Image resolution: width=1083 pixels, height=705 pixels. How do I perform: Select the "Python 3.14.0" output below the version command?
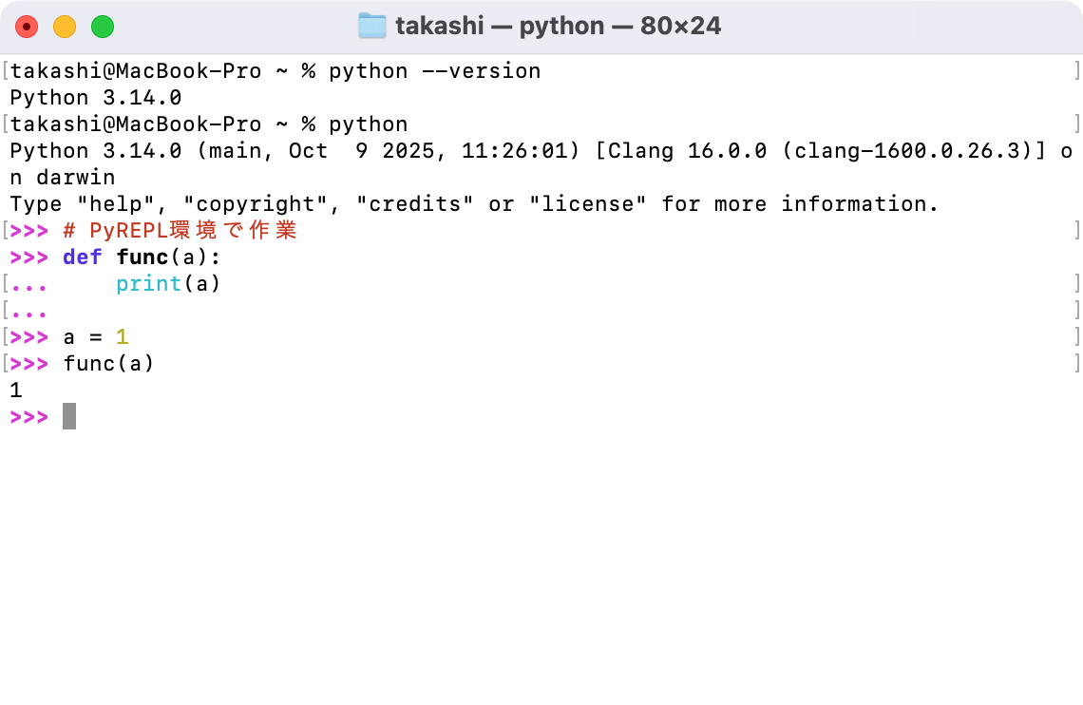pyautogui.click(x=95, y=98)
